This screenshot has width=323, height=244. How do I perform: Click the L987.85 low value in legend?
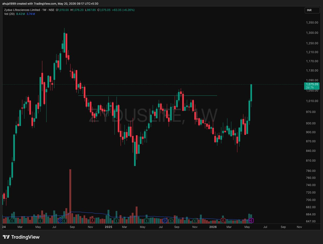[x=91, y=10]
